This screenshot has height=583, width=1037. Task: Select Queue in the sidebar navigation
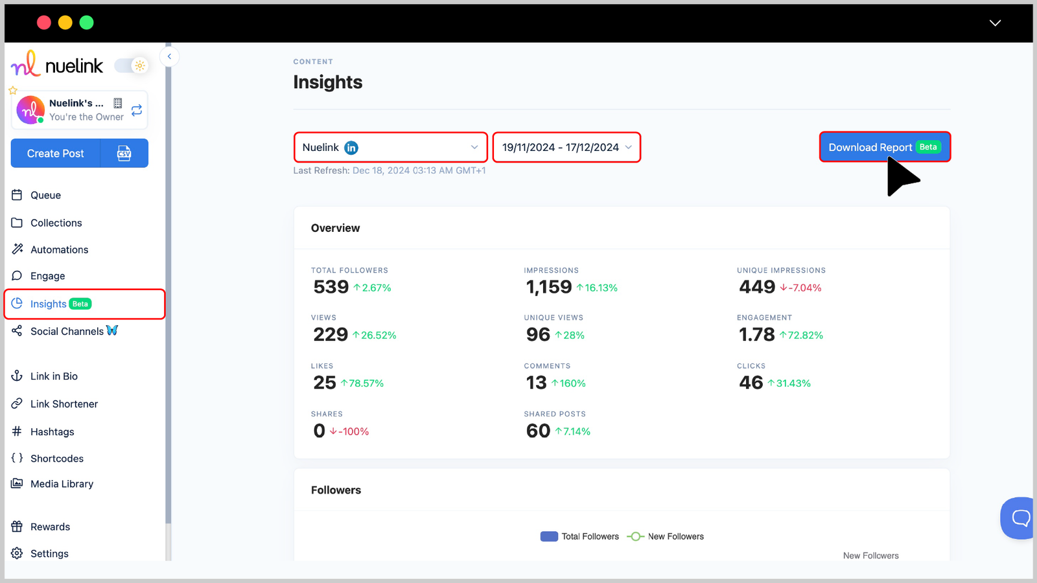[x=45, y=195]
